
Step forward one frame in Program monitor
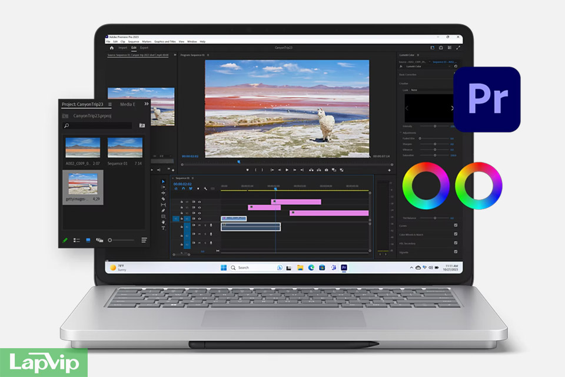pyautogui.click(x=295, y=170)
